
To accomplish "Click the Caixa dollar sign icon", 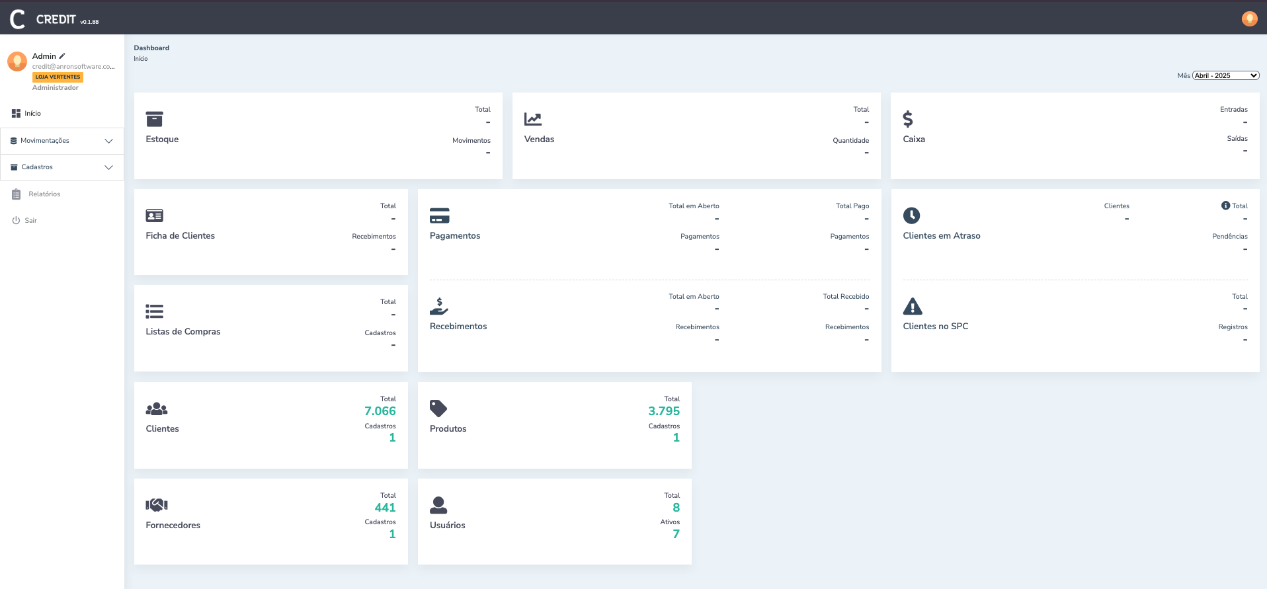I will tap(908, 119).
